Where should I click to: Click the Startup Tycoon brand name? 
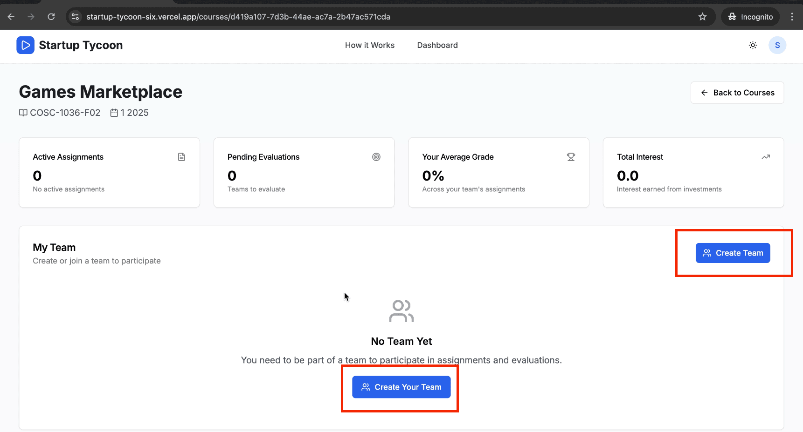pyautogui.click(x=81, y=45)
